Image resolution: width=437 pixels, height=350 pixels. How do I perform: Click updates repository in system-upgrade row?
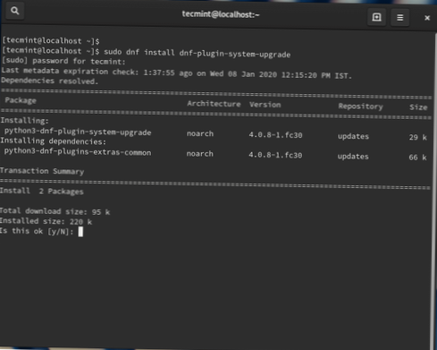[353, 136]
